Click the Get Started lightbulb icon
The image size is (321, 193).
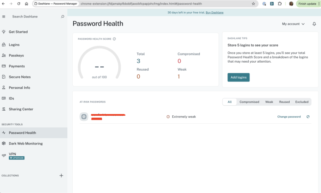4,31
